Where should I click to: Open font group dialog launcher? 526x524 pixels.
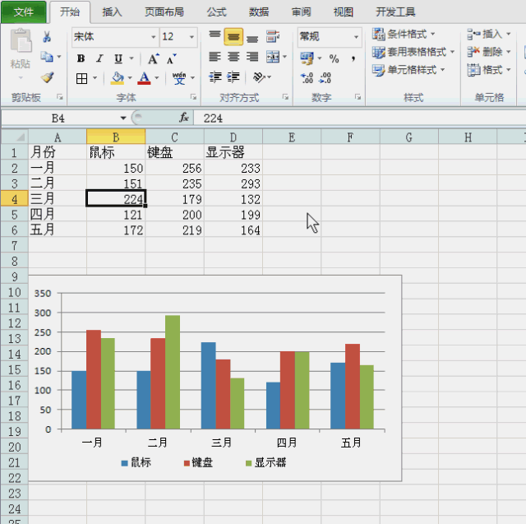(x=194, y=97)
